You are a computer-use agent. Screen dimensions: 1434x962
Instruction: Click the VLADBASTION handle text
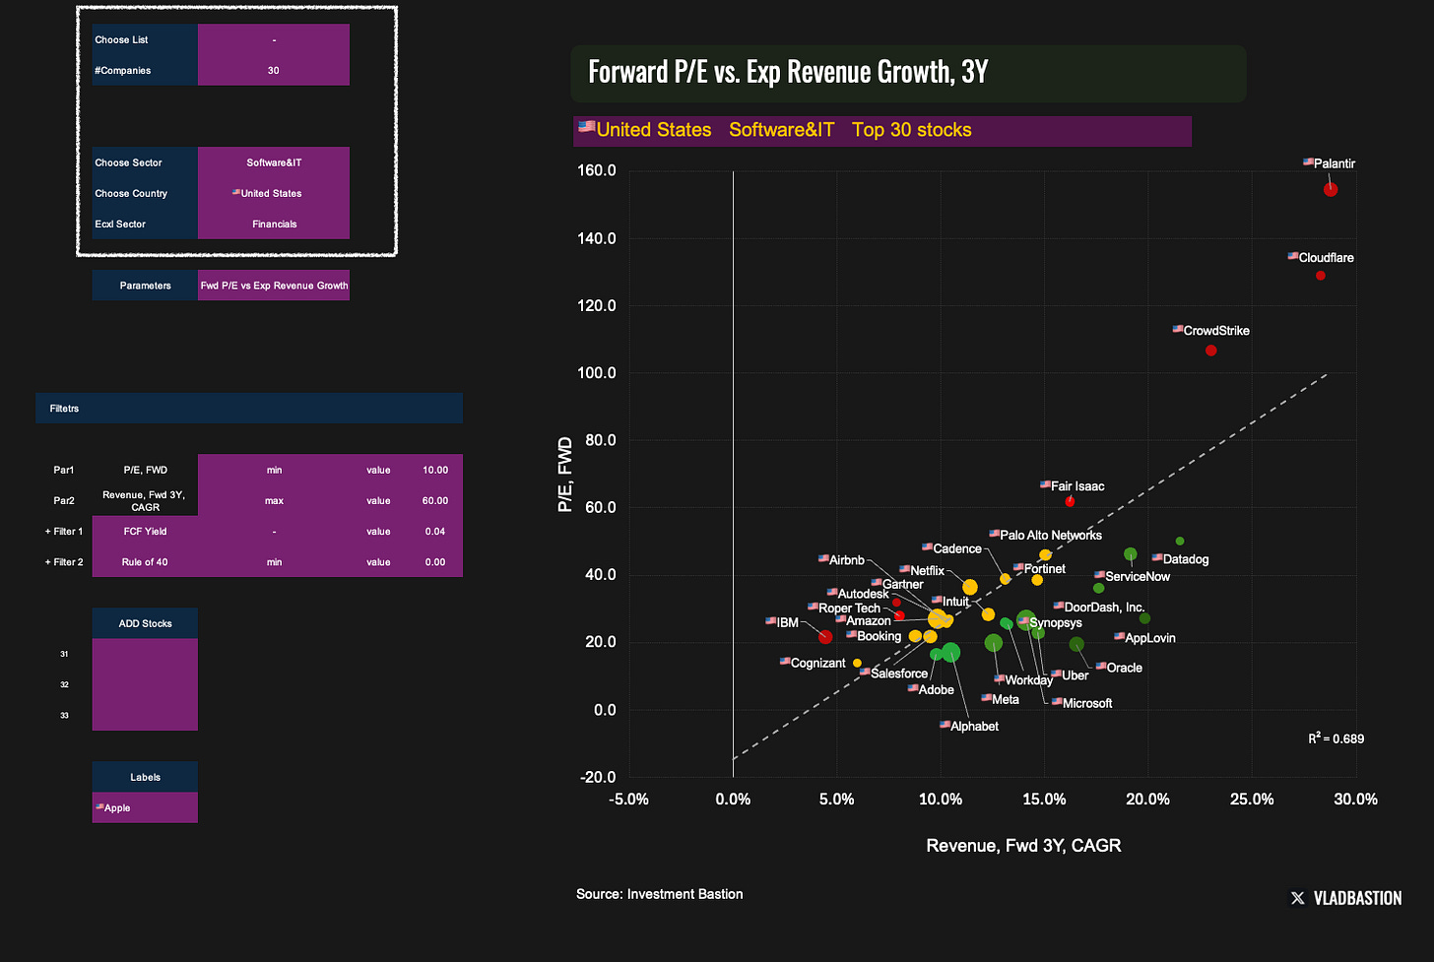(1357, 898)
